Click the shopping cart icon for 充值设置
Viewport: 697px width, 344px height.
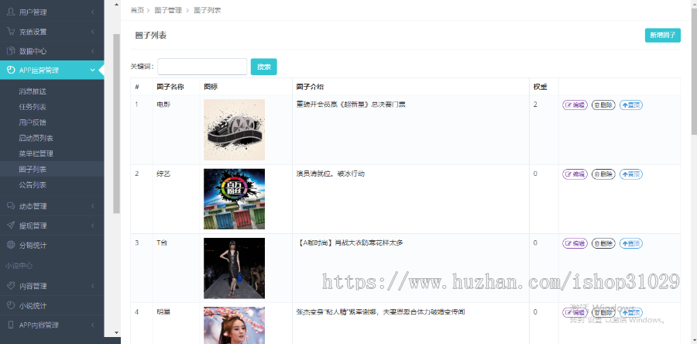pos(11,32)
